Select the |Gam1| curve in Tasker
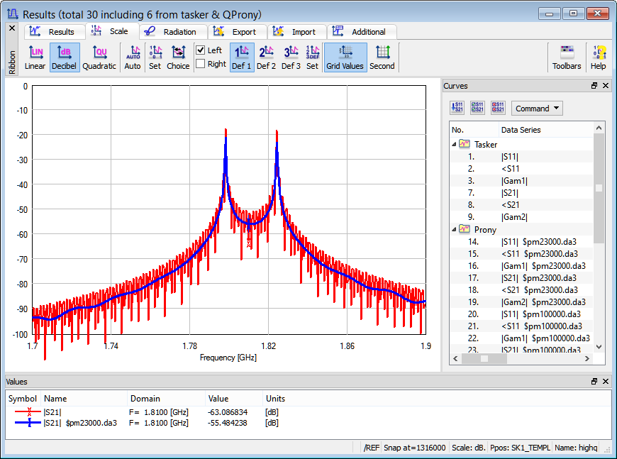 (x=514, y=181)
